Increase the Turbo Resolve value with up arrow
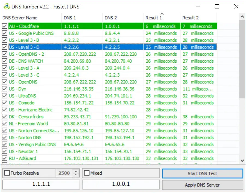This screenshot has width=246, height=193. point(76,171)
